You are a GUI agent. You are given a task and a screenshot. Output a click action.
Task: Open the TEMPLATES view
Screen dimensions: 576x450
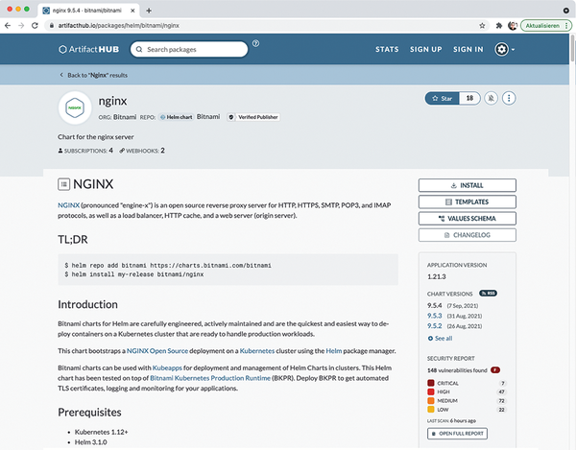coord(467,201)
